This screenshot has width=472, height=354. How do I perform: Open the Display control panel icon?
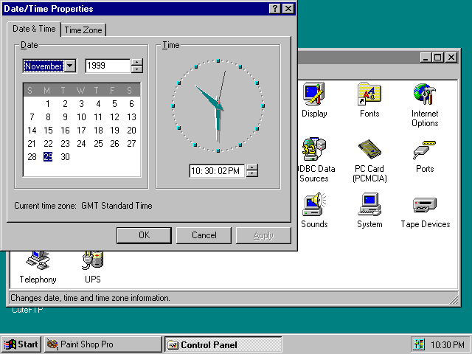point(314,94)
